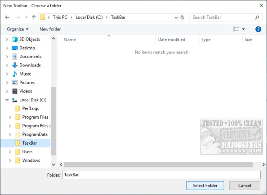267x195 pixels.
Task: Click the Music note icon
Action: click(15, 74)
